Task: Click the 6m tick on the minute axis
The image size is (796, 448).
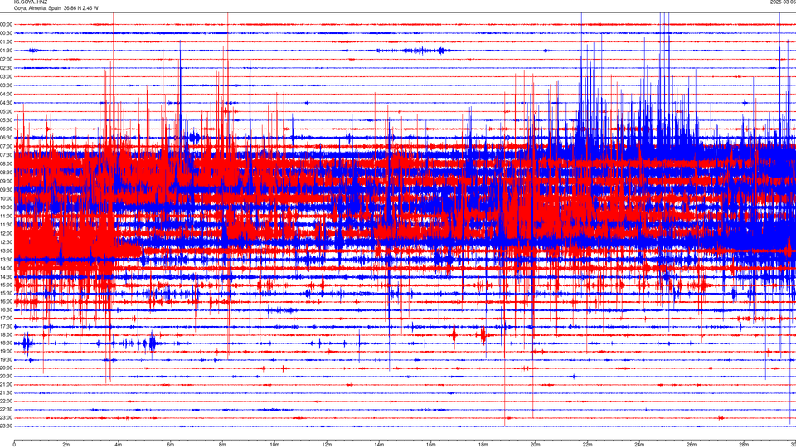Action: click(x=170, y=445)
